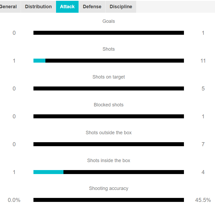Select the Attack tab
The height and width of the screenshot is (208, 215).
(67, 7)
